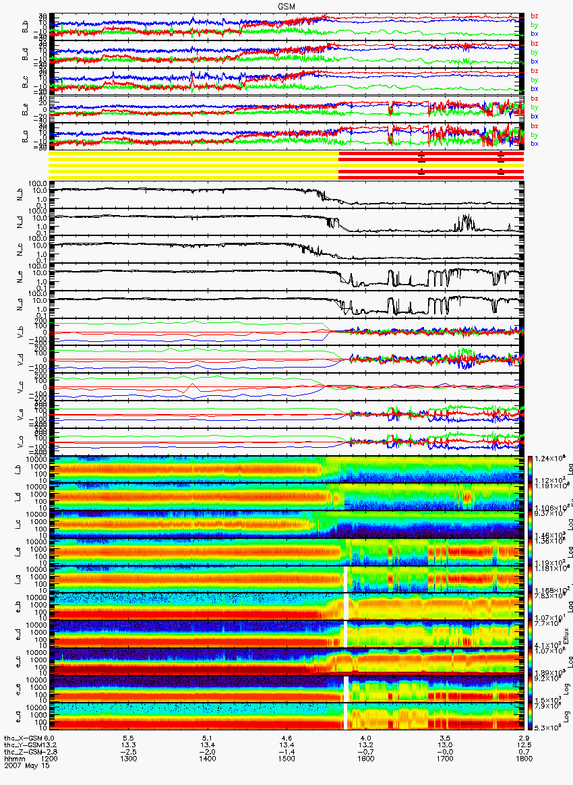The image size is (573, 785).
Task: Click the 1.24×10⁸ color scale maximum
Action: pos(551,458)
